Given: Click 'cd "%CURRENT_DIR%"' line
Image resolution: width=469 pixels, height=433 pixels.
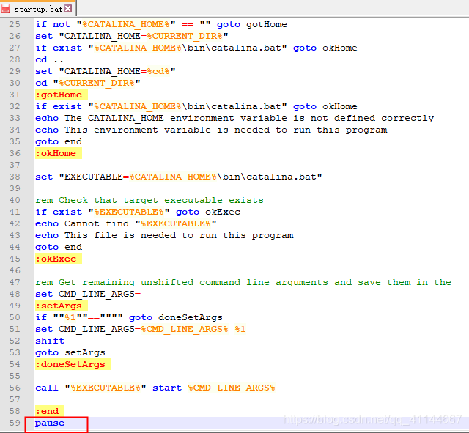Looking at the screenshot, I should coord(88,83).
